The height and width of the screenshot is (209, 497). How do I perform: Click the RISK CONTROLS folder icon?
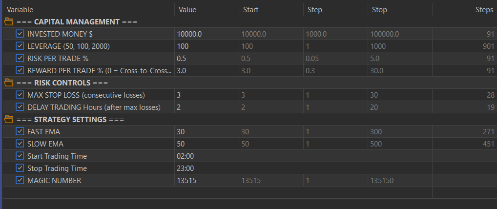tap(9, 83)
